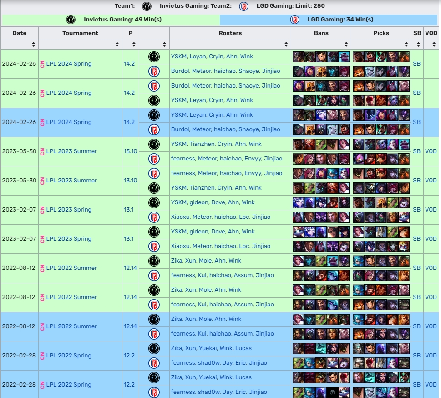Sort using the VOD column arrows
This screenshot has height=398, width=441.
point(434,44)
